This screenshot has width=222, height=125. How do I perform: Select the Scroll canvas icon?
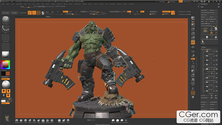coord(193,25)
